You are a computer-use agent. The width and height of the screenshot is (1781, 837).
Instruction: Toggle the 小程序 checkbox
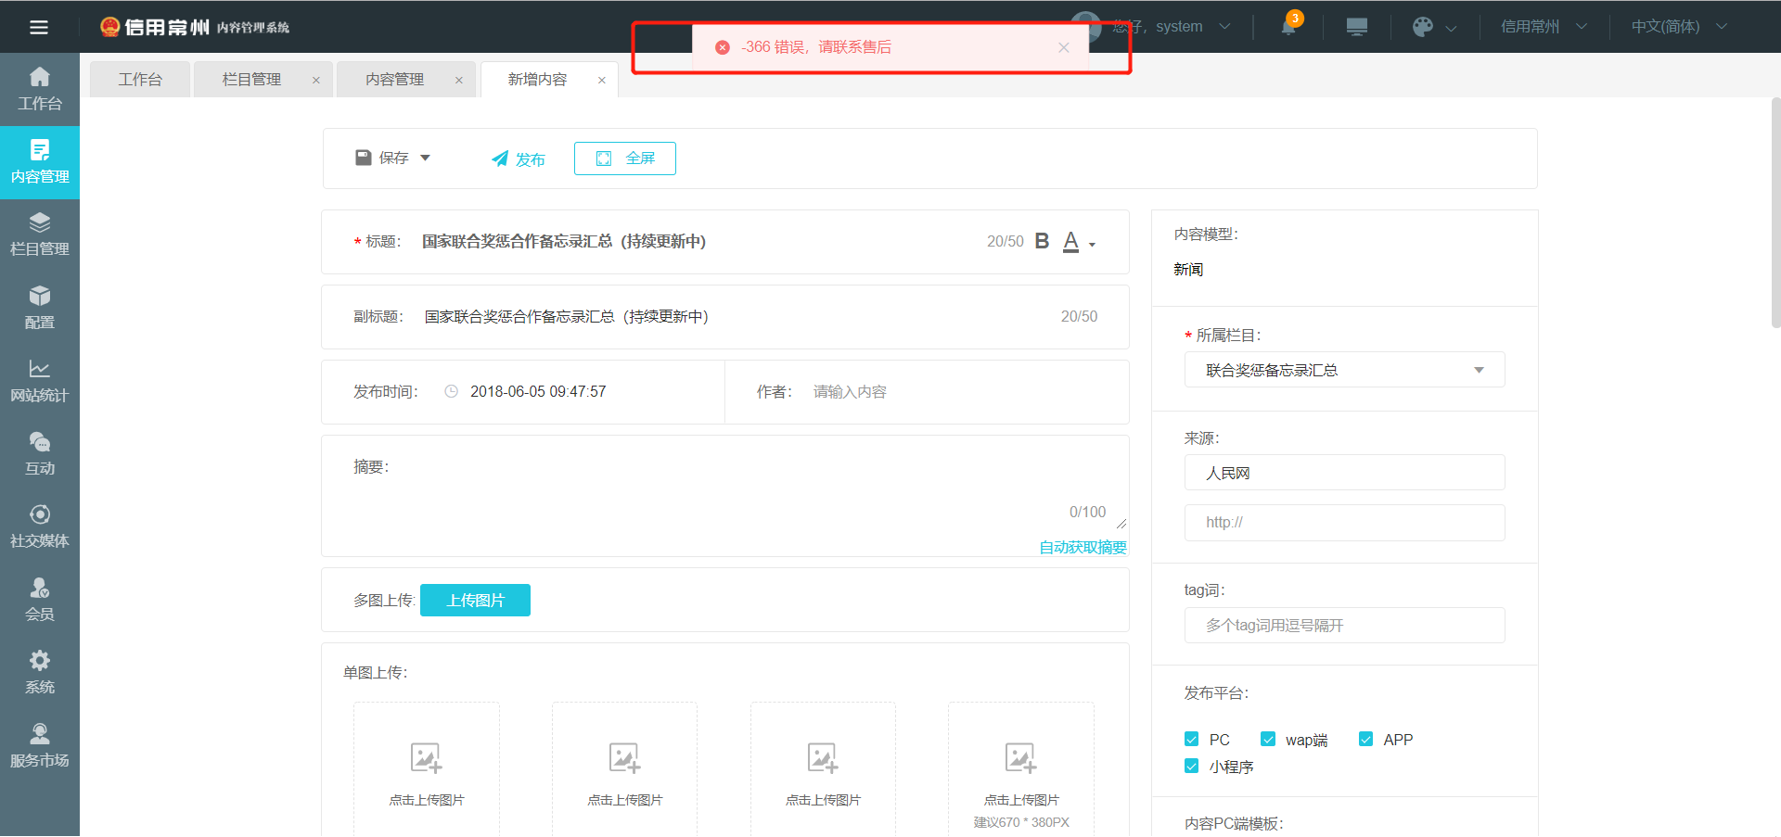pyautogui.click(x=1192, y=766)
